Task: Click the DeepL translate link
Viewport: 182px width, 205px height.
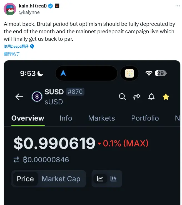Action: click(x=16, y=46)
